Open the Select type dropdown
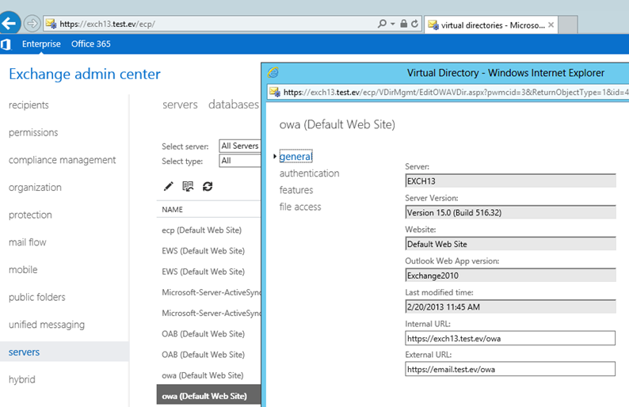This screenshot has height=407, width=629. click(x=240, y=161)
